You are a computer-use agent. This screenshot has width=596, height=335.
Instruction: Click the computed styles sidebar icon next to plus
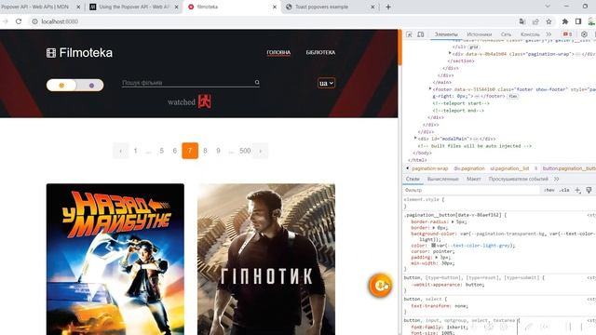pyautogui.click(x=589, y=190)
